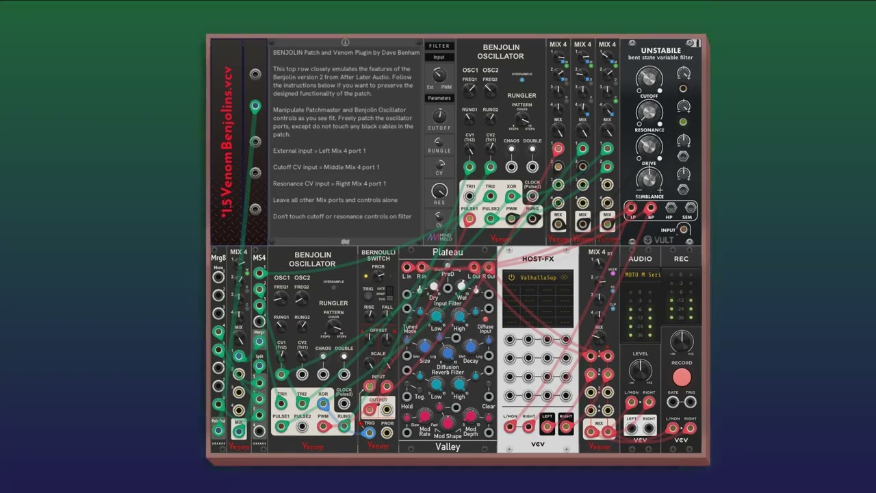
Task: Toggle OVERSAMPLE on the top Benjolin Oscillator
Action: [522, 79]
